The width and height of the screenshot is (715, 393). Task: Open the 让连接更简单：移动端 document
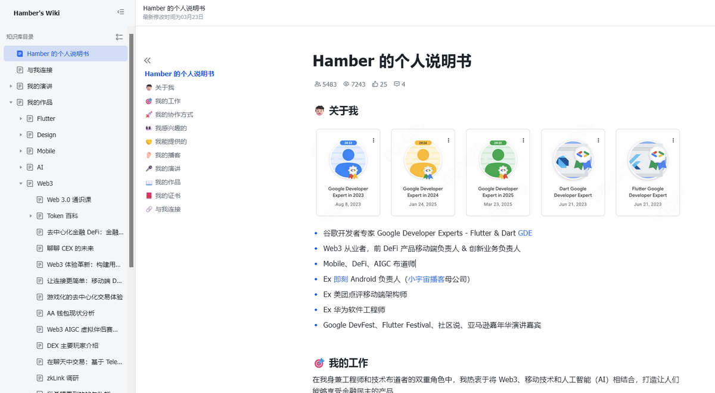[85, 281]
